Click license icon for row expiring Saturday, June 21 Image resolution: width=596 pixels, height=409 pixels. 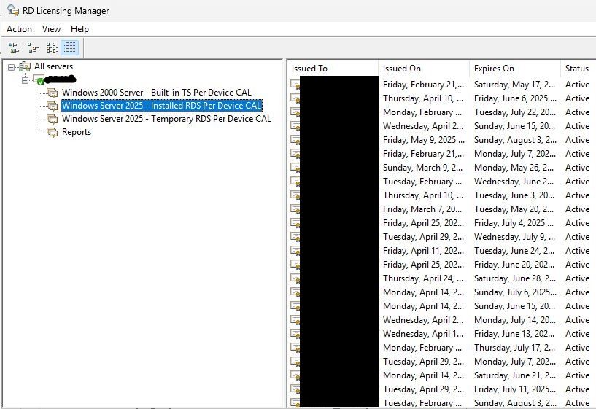(295, 375)
